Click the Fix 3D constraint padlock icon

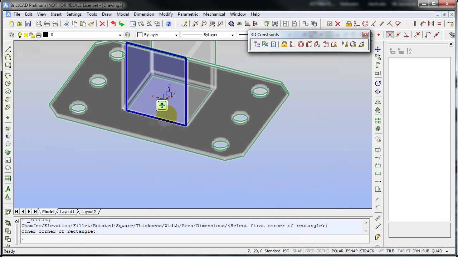pyautogui.click(x=284, y=44)
